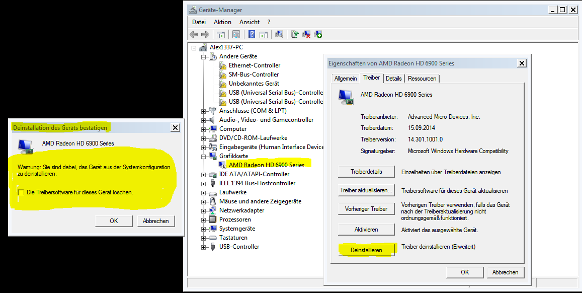Open Help via blue question mark icon
Image resolution: width=582 pixels, height=293 pixels.
point(252,35)
